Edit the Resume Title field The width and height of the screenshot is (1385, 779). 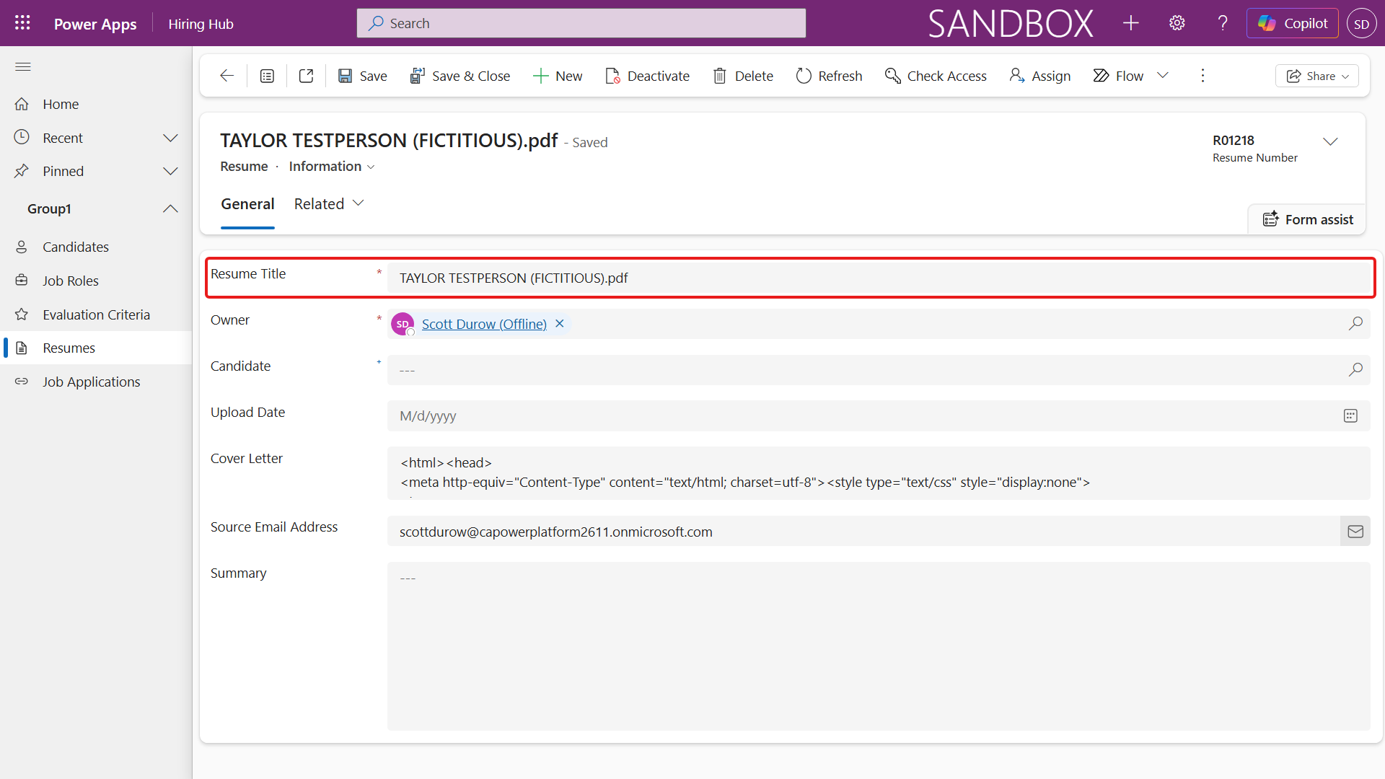tap(879, 278)
